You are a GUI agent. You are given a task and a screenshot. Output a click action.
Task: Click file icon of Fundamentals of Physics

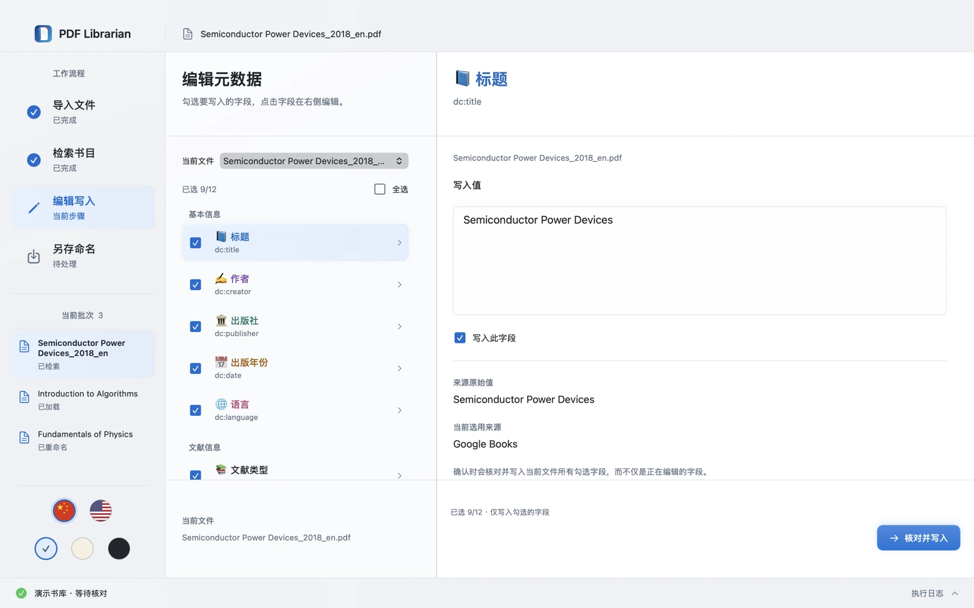[x=24, y=437]
